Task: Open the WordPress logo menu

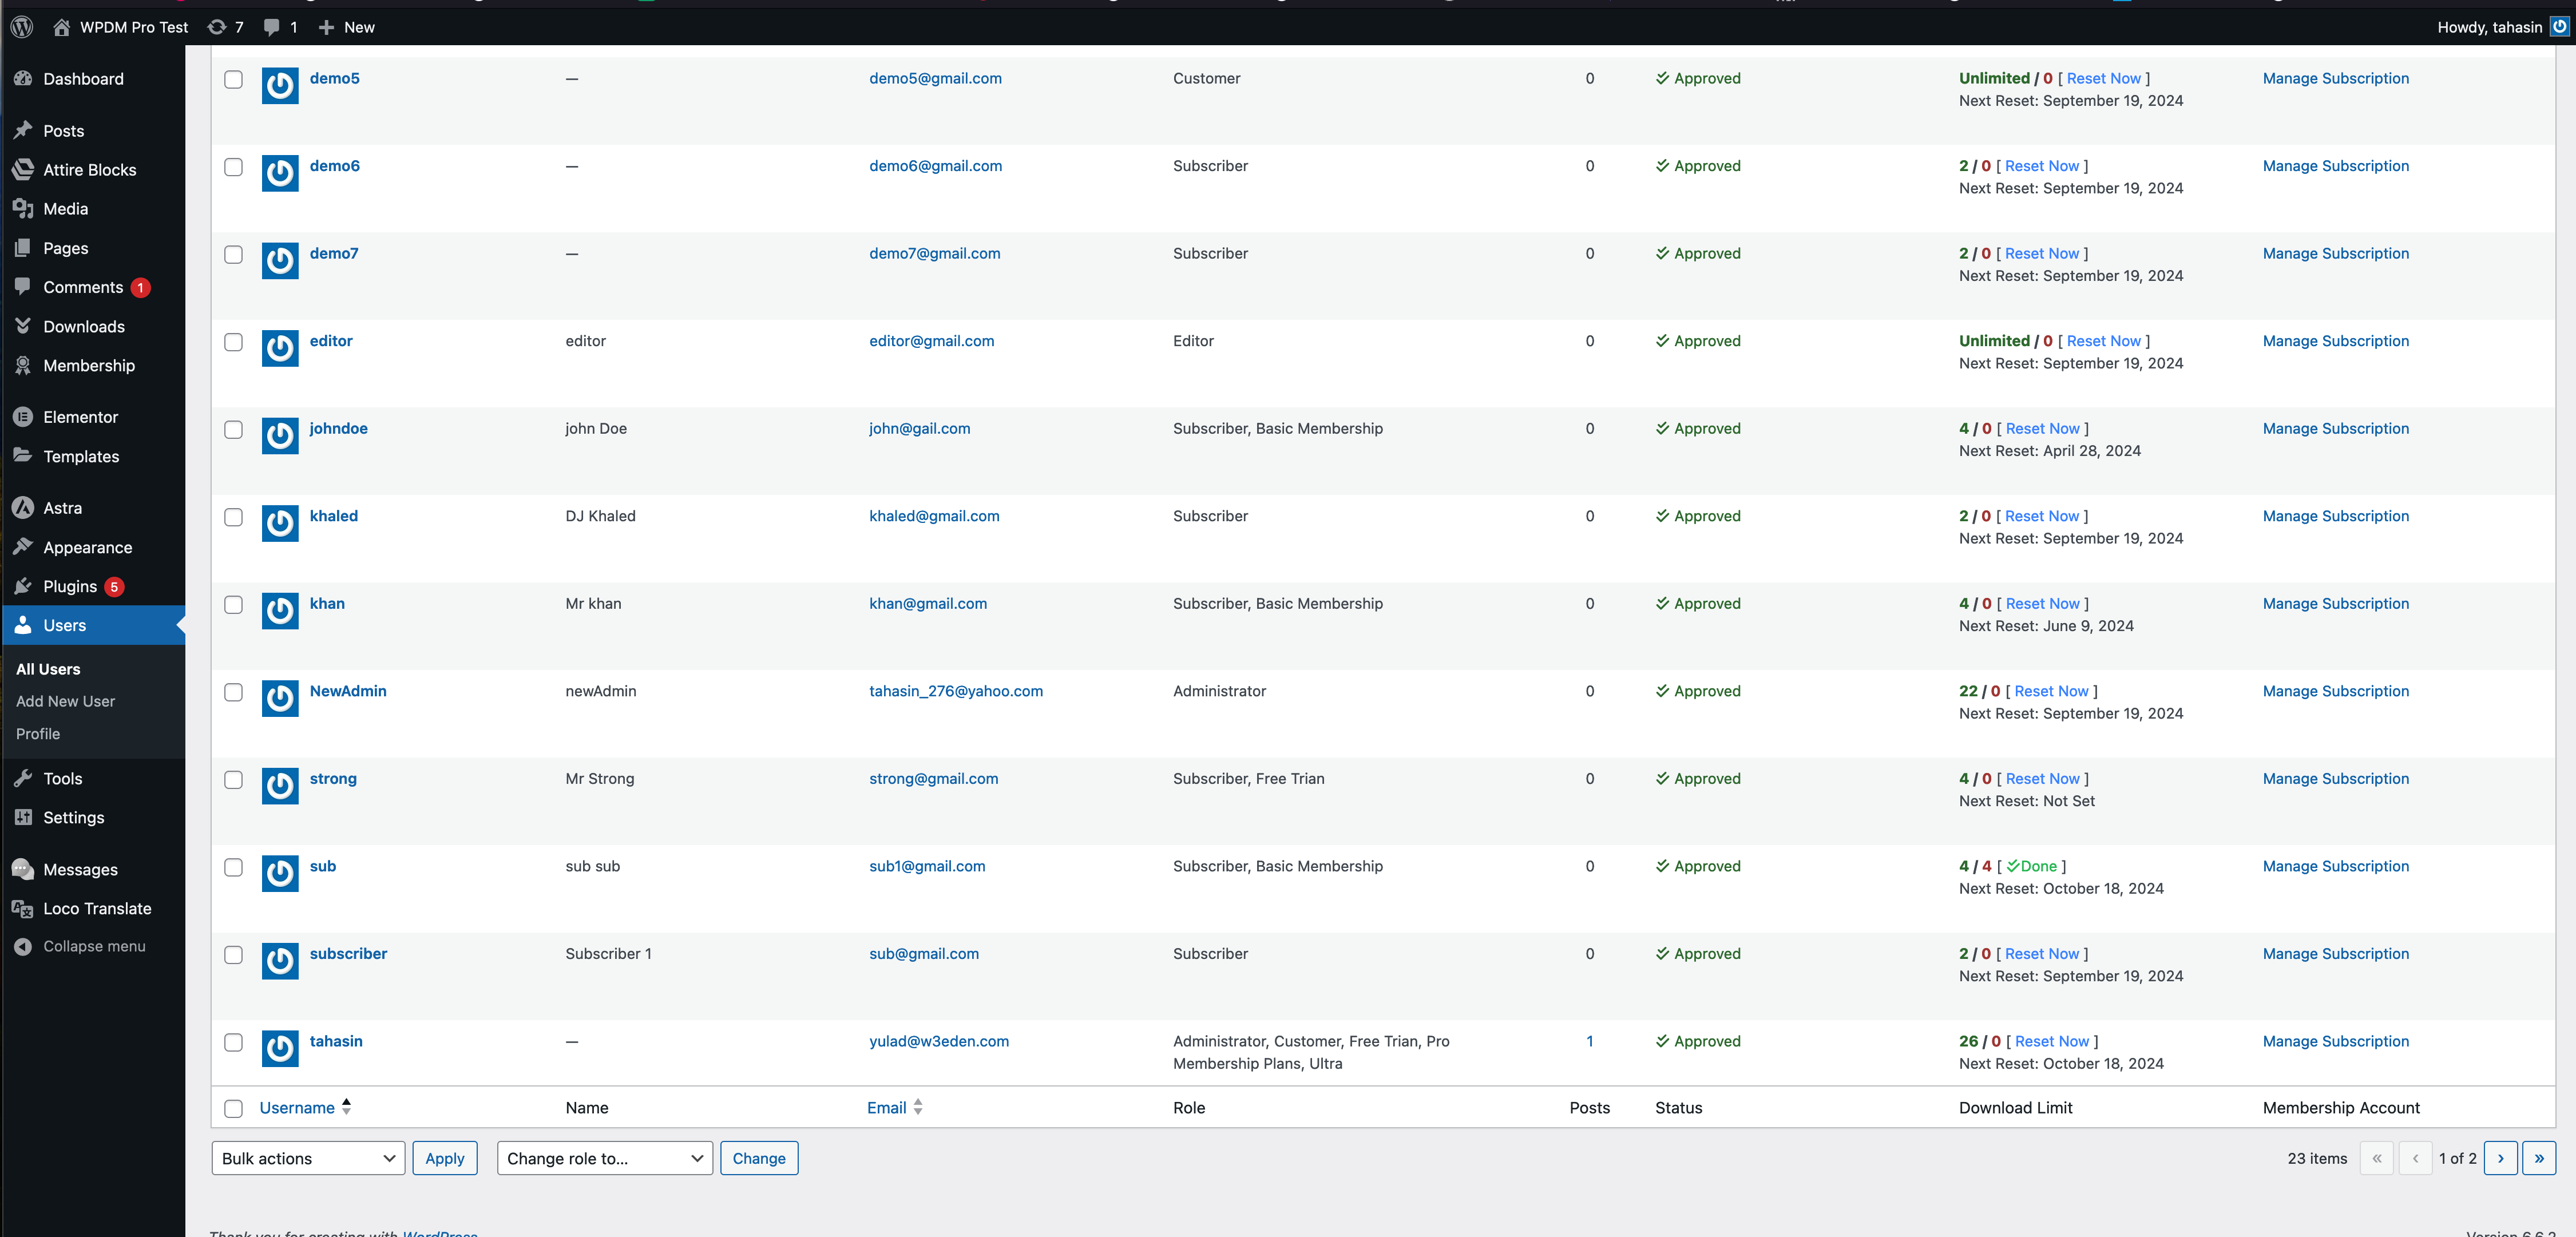Action: click(22, 27)
